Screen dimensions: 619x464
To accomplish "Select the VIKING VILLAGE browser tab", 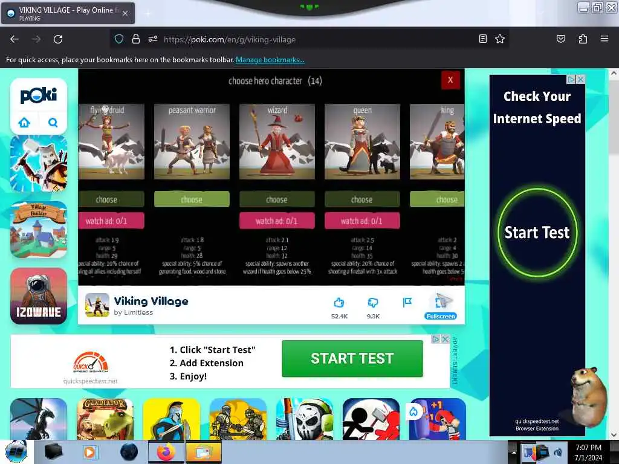I will pos(68,13).
